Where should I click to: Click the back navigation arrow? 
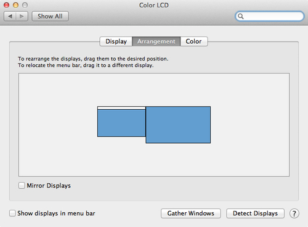(x=10, y=16)
